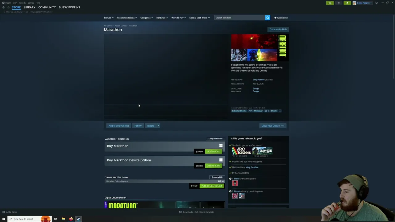Click the Gray Zone Warfare game logo
The width and height of the screenshot is (395, 222).
[x=262, y=151]
